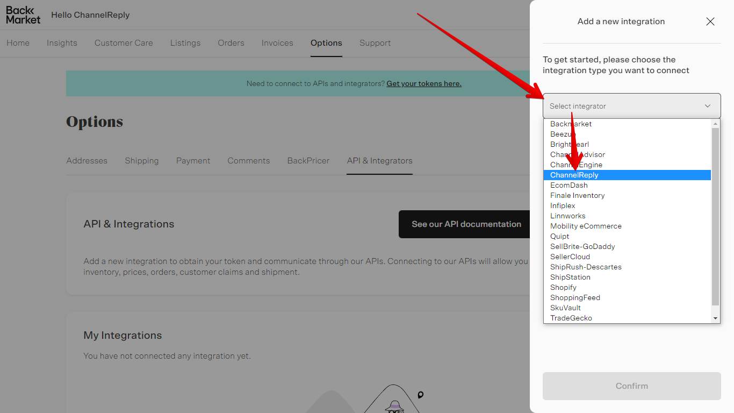Image resolution: width=734 pixels, height=413 pixels.
Task: Select ShipStation integrator option
Action: (x=627, y=277)
